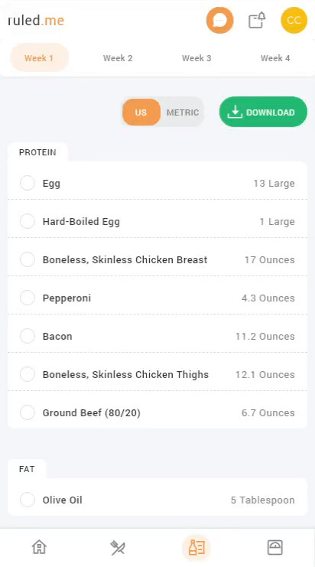The width and height of the screenshot is (315, 567).
Task: Go to the home icon in bottom bar
Action: (39, 547)
